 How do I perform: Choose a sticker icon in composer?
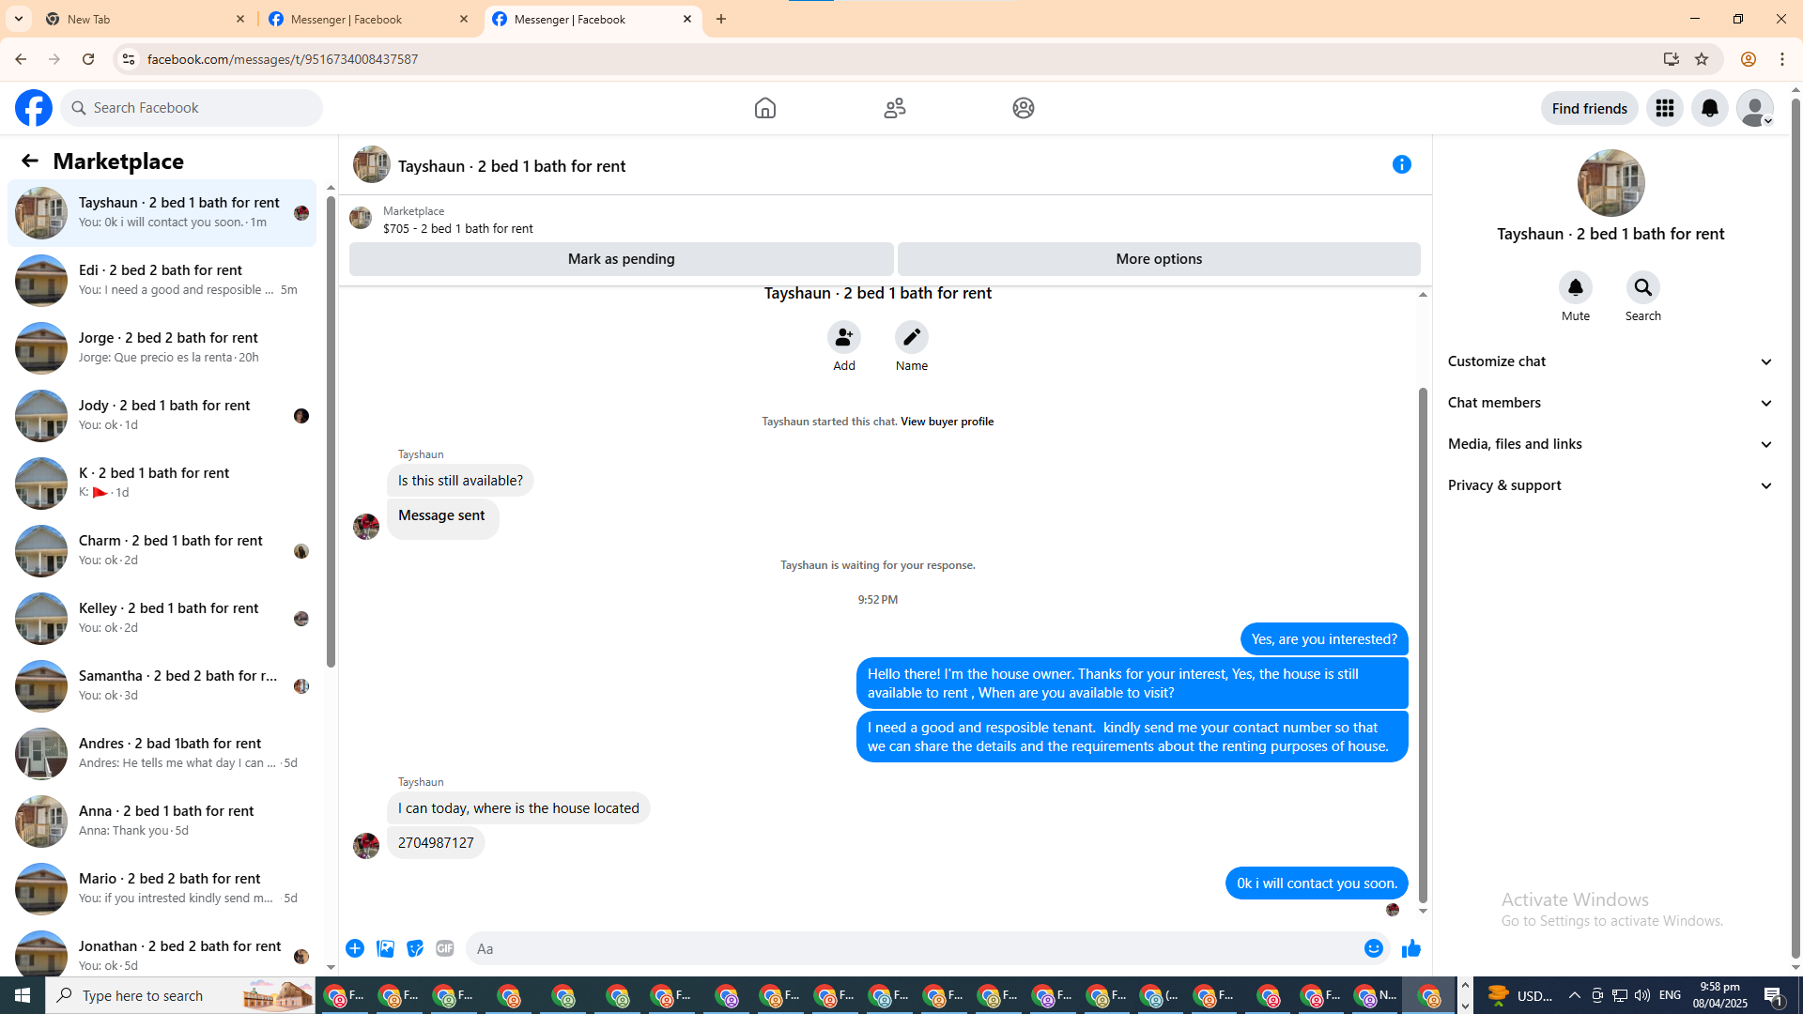pos(415,948)
